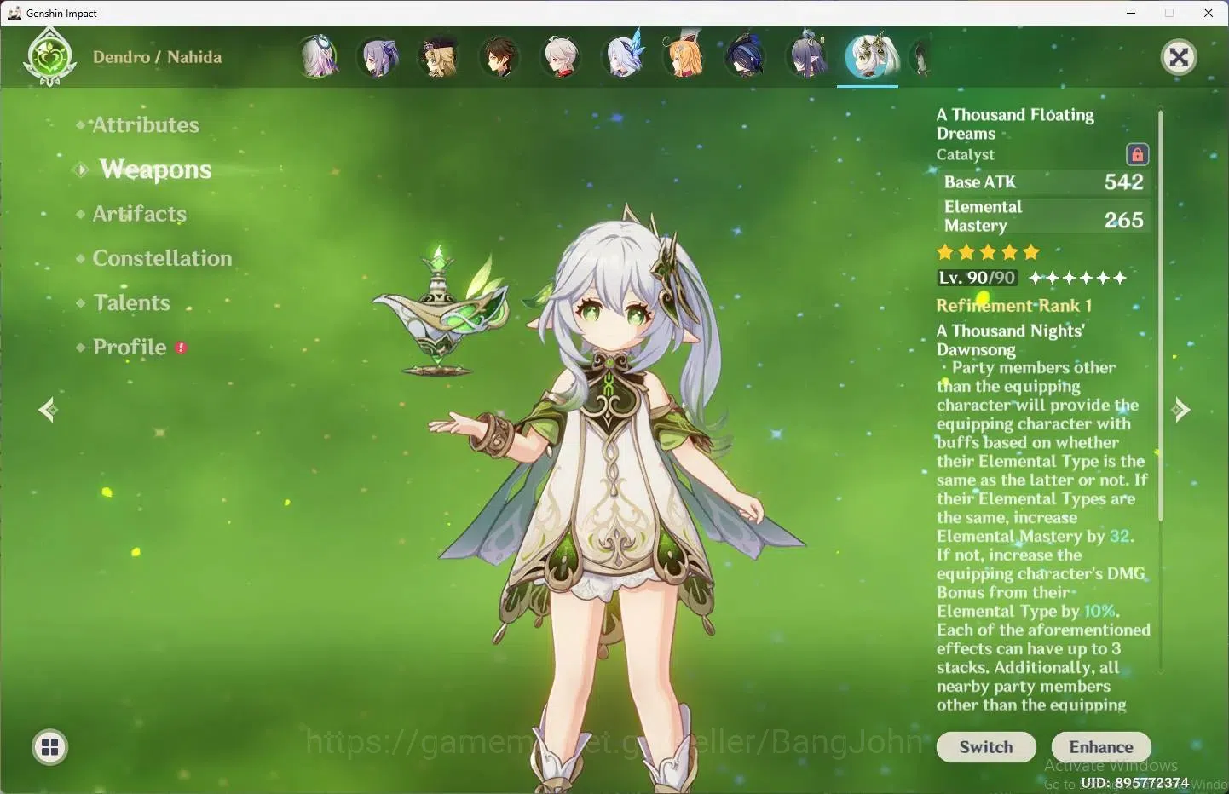The width and height of the screenshot is (1229, 794).
Task: Click the Lv. 90/90 level label
Action: [977, 278]
